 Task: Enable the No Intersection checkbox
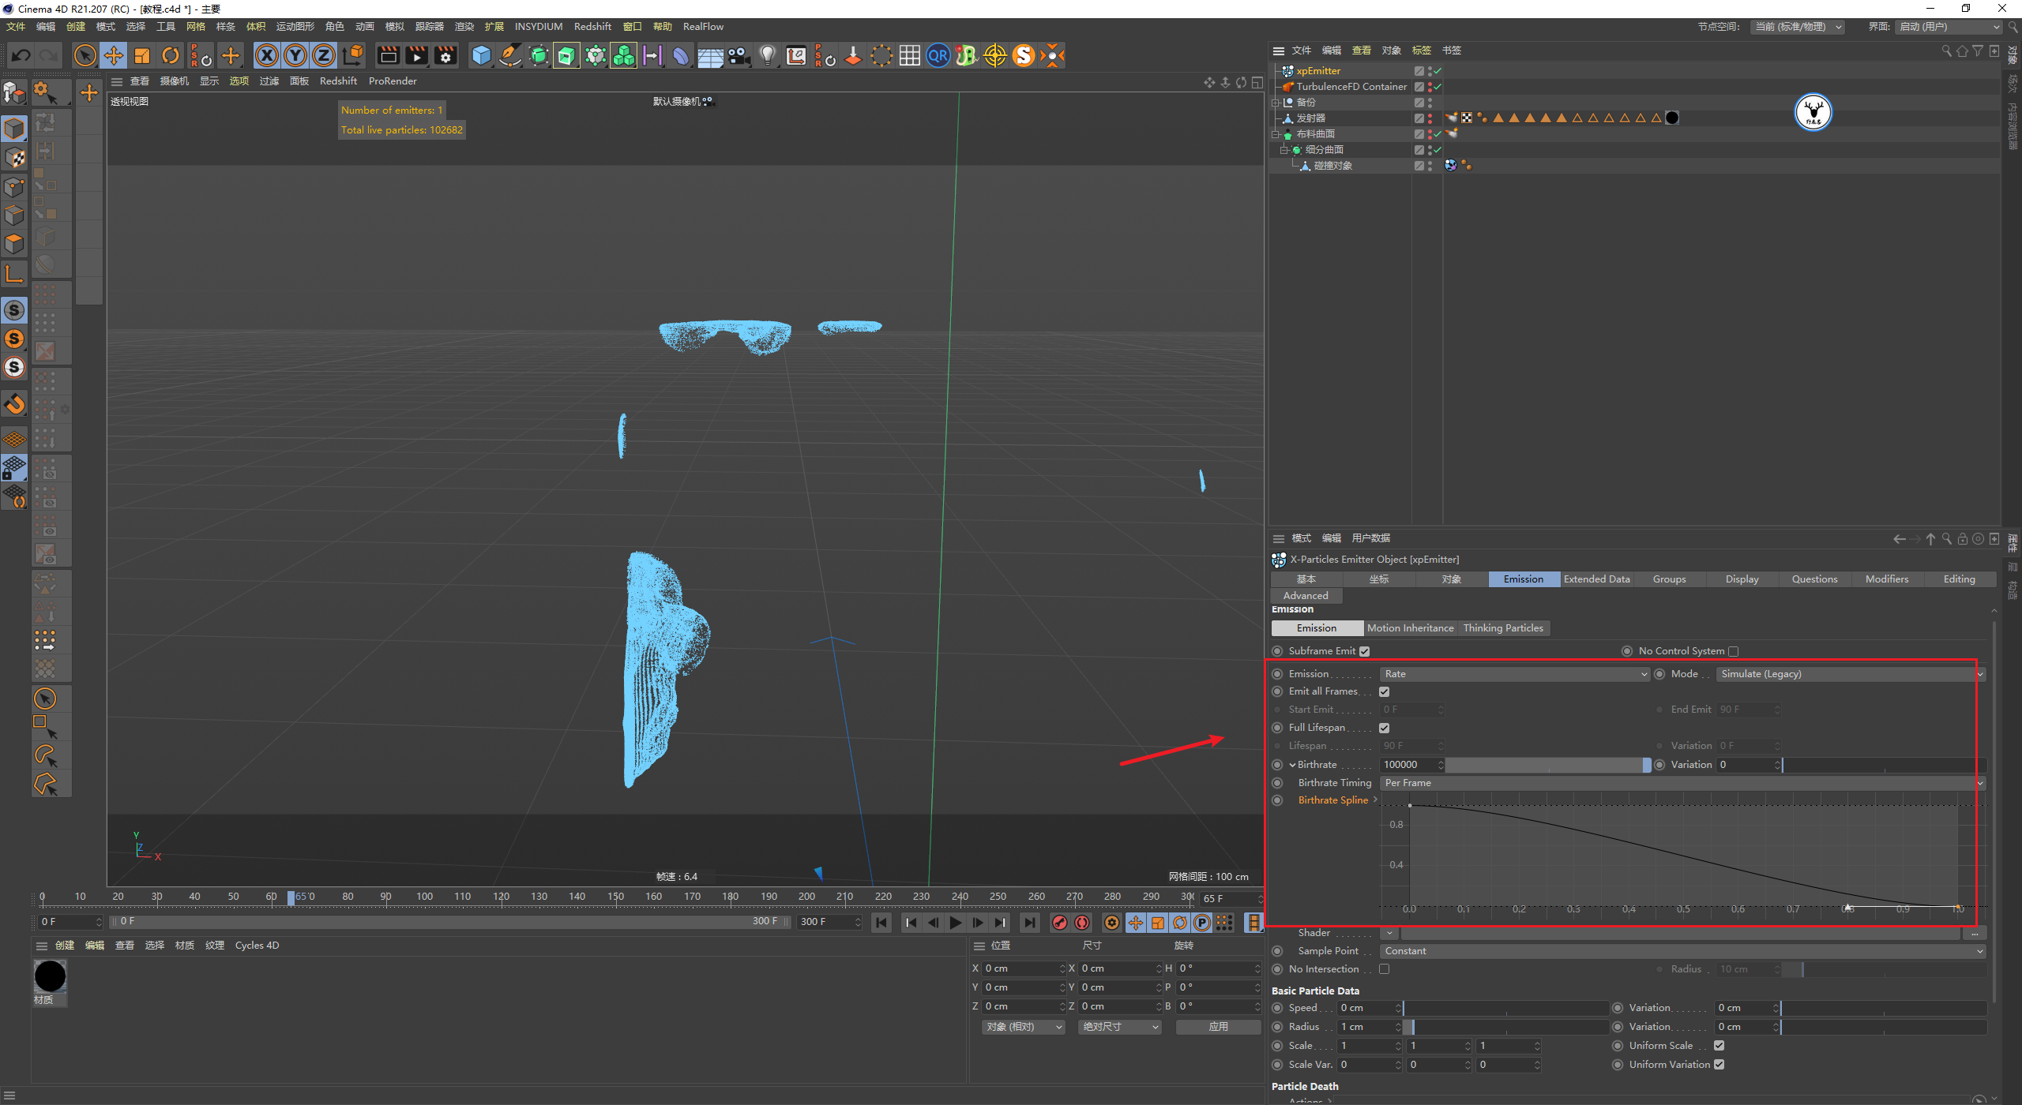(x=1384, y=969)
